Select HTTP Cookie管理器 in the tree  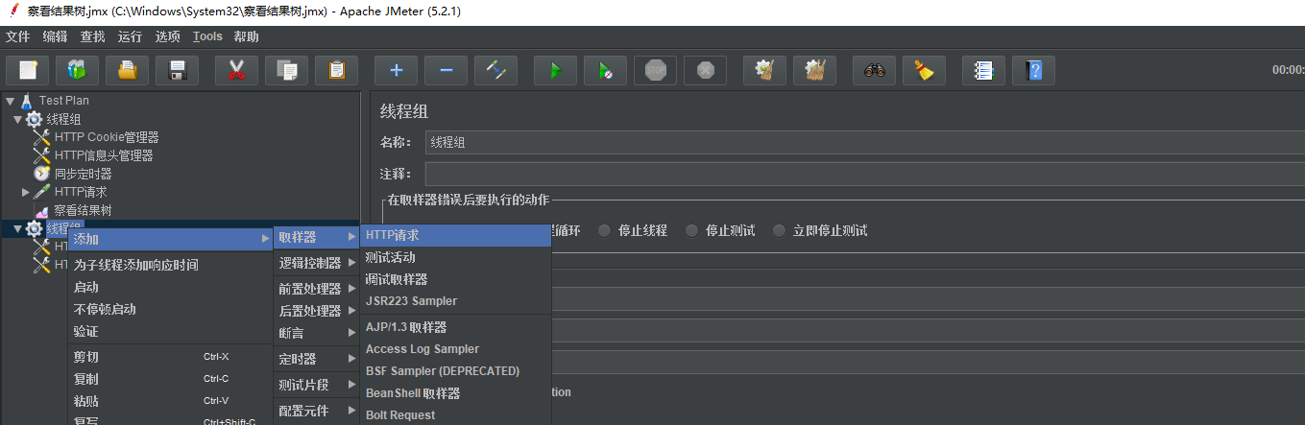pos(106,137)
